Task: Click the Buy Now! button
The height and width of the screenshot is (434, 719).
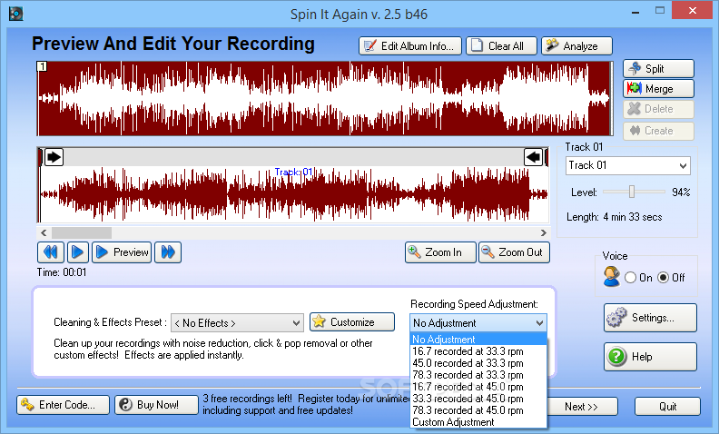Action: [156, 405]
